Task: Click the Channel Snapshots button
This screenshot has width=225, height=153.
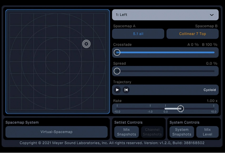Action: tap(152, 132)
